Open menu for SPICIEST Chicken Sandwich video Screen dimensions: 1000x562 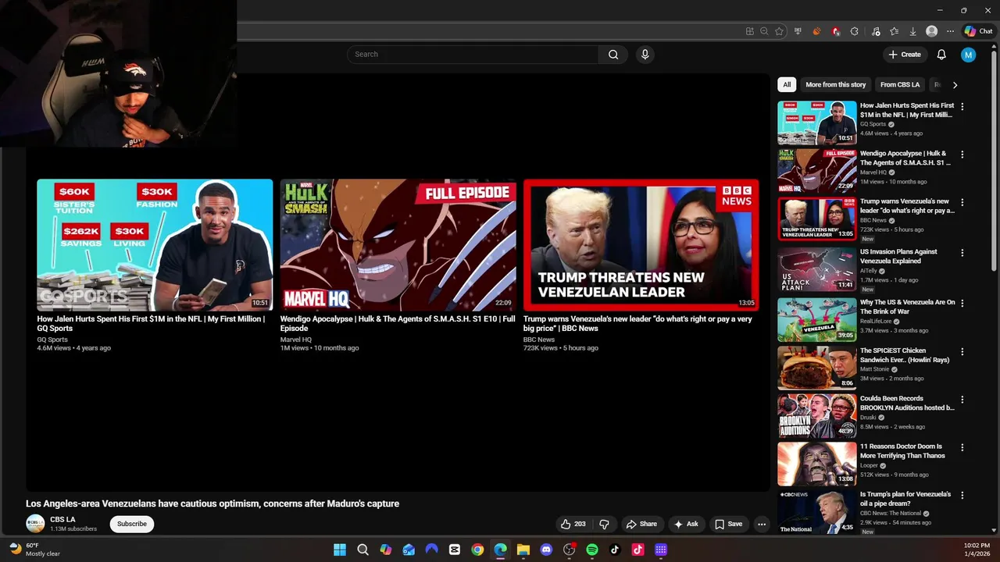[962, 351]
